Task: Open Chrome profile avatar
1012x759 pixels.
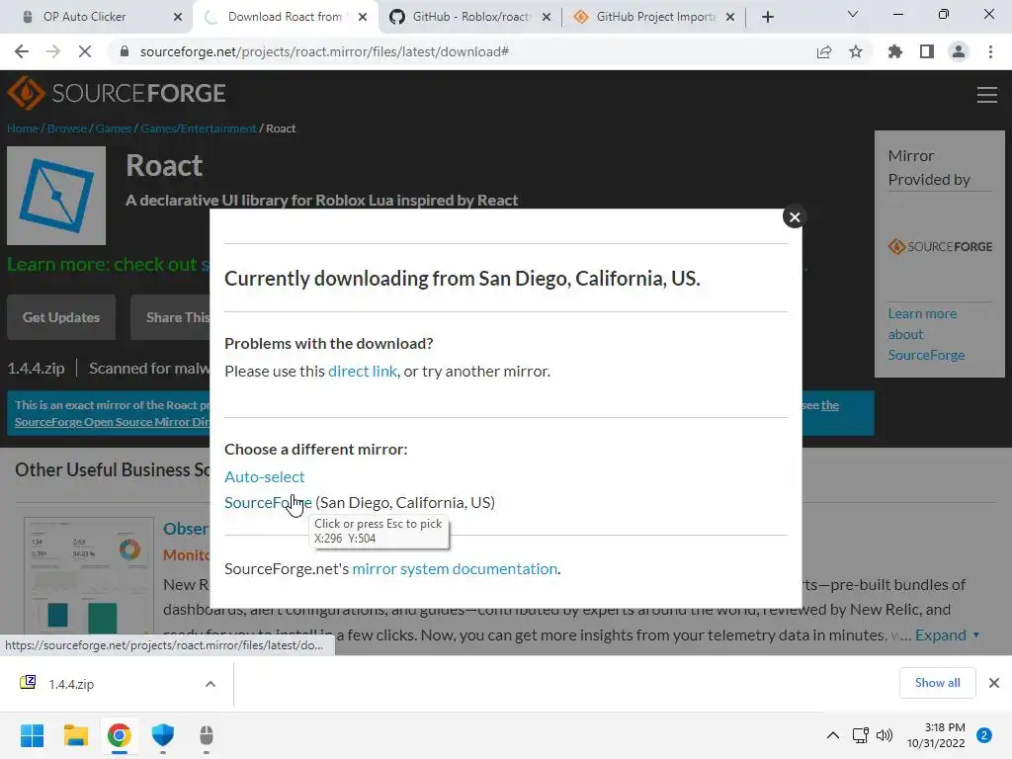Action: [x=959, y=51]
